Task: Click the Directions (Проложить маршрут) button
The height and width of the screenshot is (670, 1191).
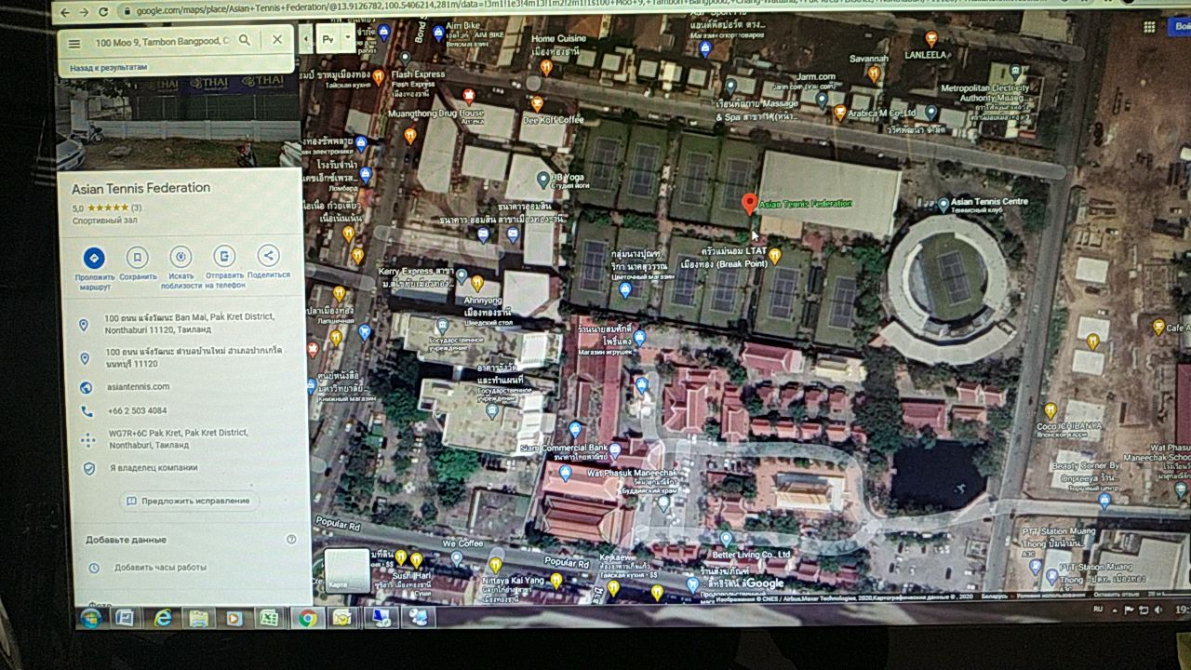Action: coord(94,258)
